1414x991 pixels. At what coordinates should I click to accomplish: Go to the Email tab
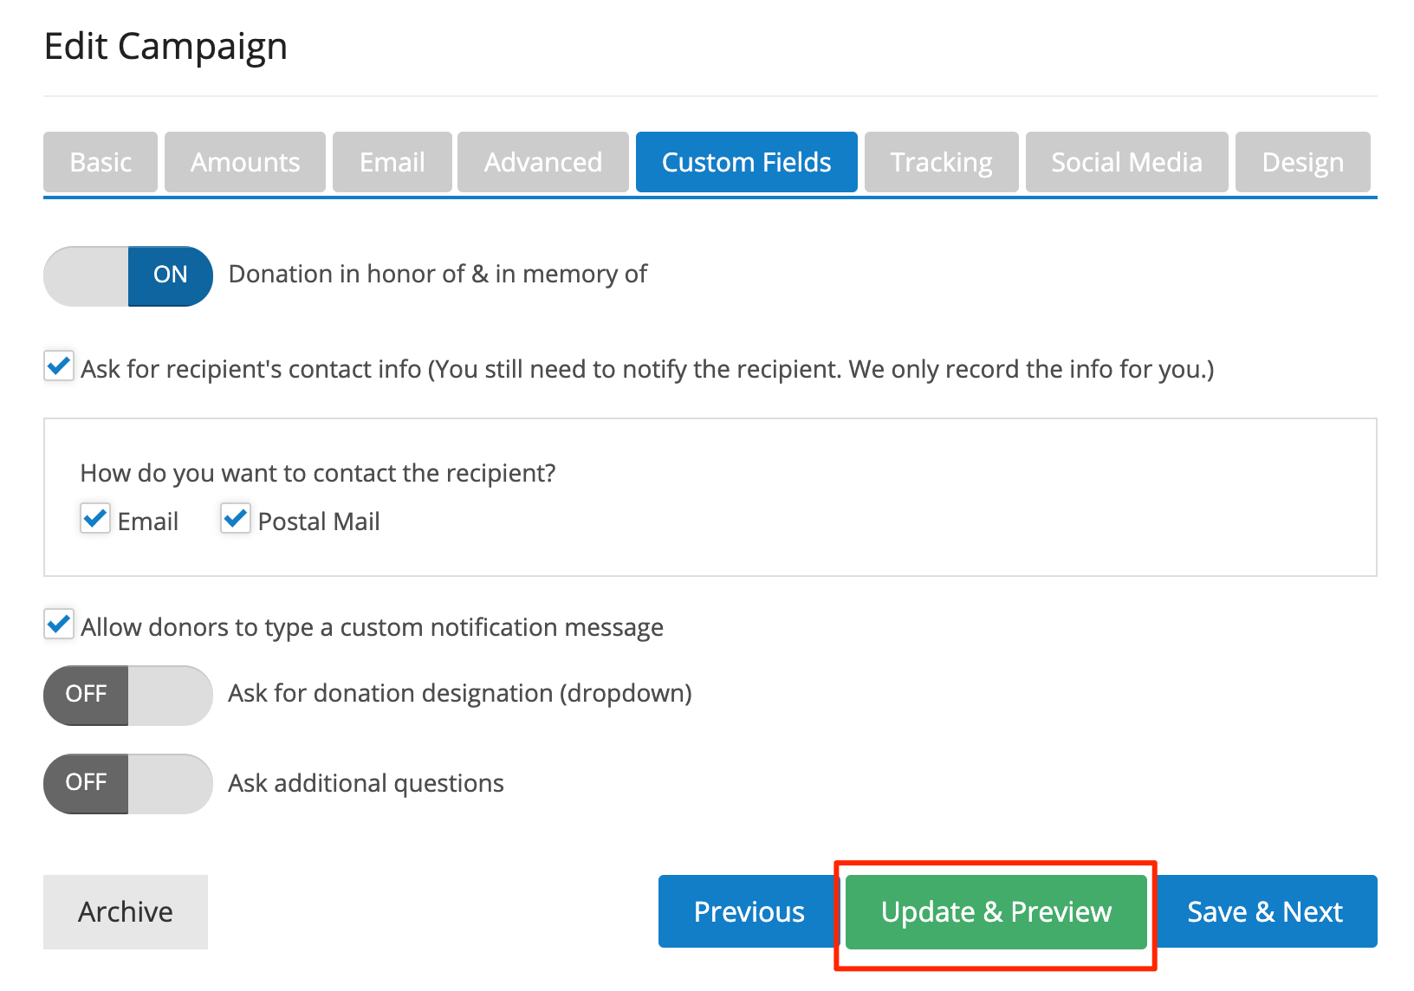392,162
